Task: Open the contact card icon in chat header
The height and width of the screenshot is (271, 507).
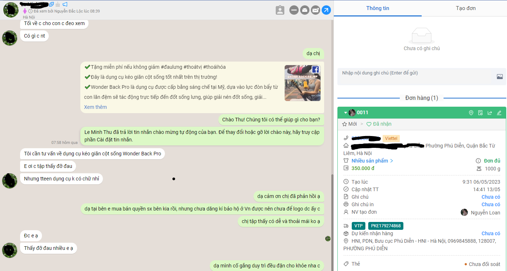Action: pyautogui.click(x=280, y=10)
